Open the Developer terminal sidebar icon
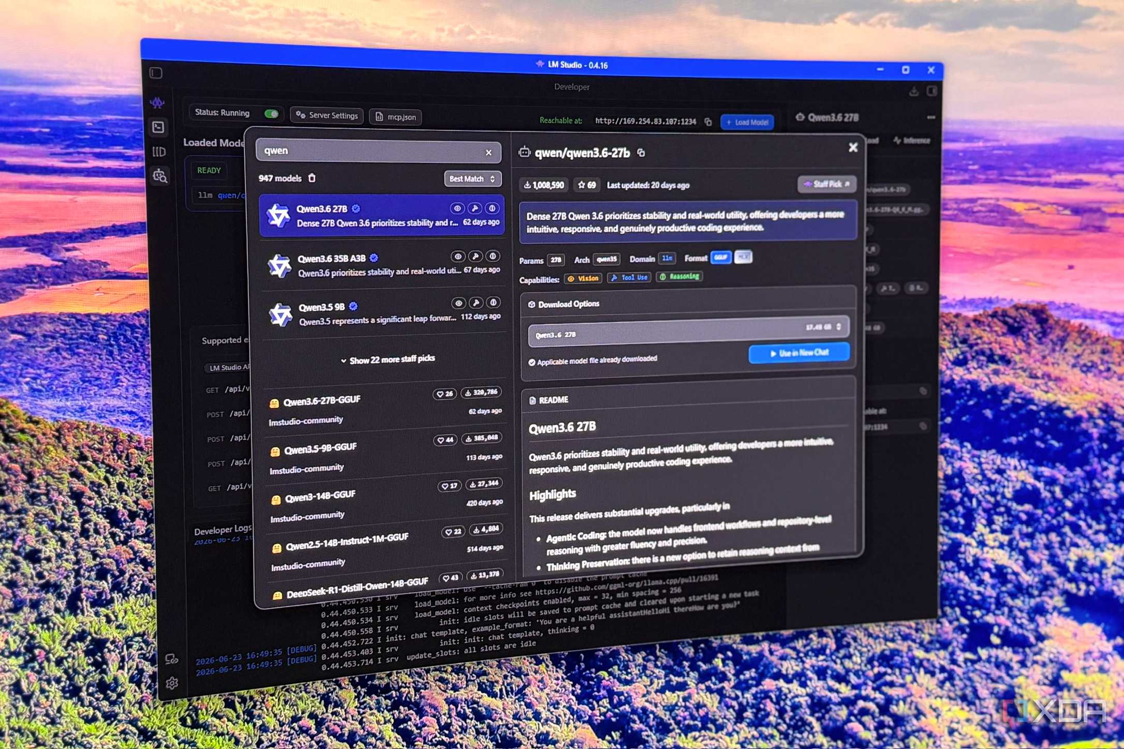The width and height of the screenshot is (1124, 749). pos(158,127)
